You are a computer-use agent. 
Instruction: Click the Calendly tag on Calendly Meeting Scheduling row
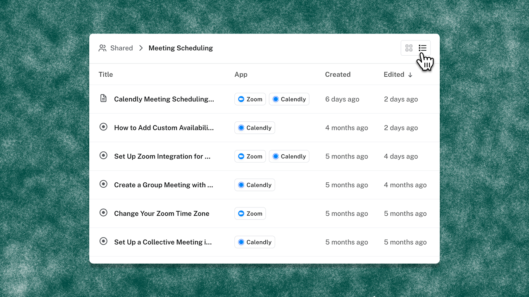289,99
